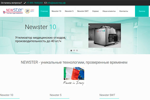Go to the Главная menu item

pos(44,11)
